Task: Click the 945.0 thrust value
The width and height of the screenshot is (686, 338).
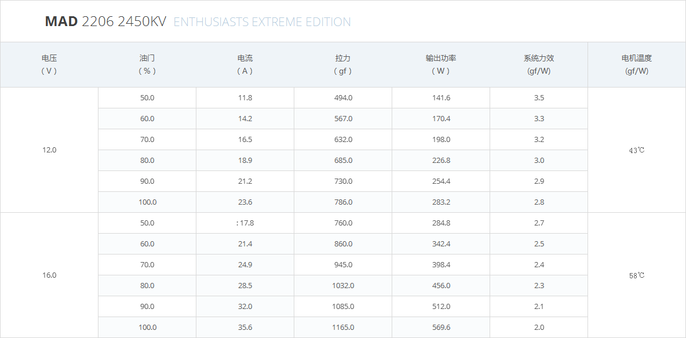Action: tap(343, 264)
